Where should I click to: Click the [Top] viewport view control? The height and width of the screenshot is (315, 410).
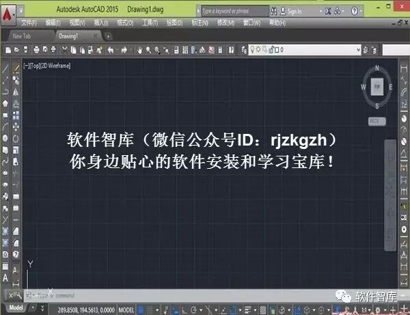pyautogui.click(x=35, y=66)
